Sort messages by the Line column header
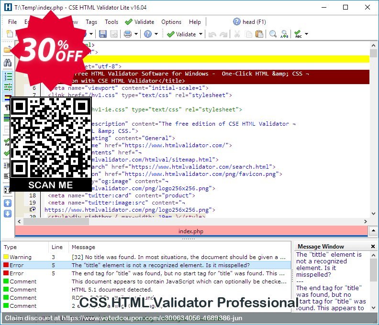This screenshot has width=379, height=325. 58,247
